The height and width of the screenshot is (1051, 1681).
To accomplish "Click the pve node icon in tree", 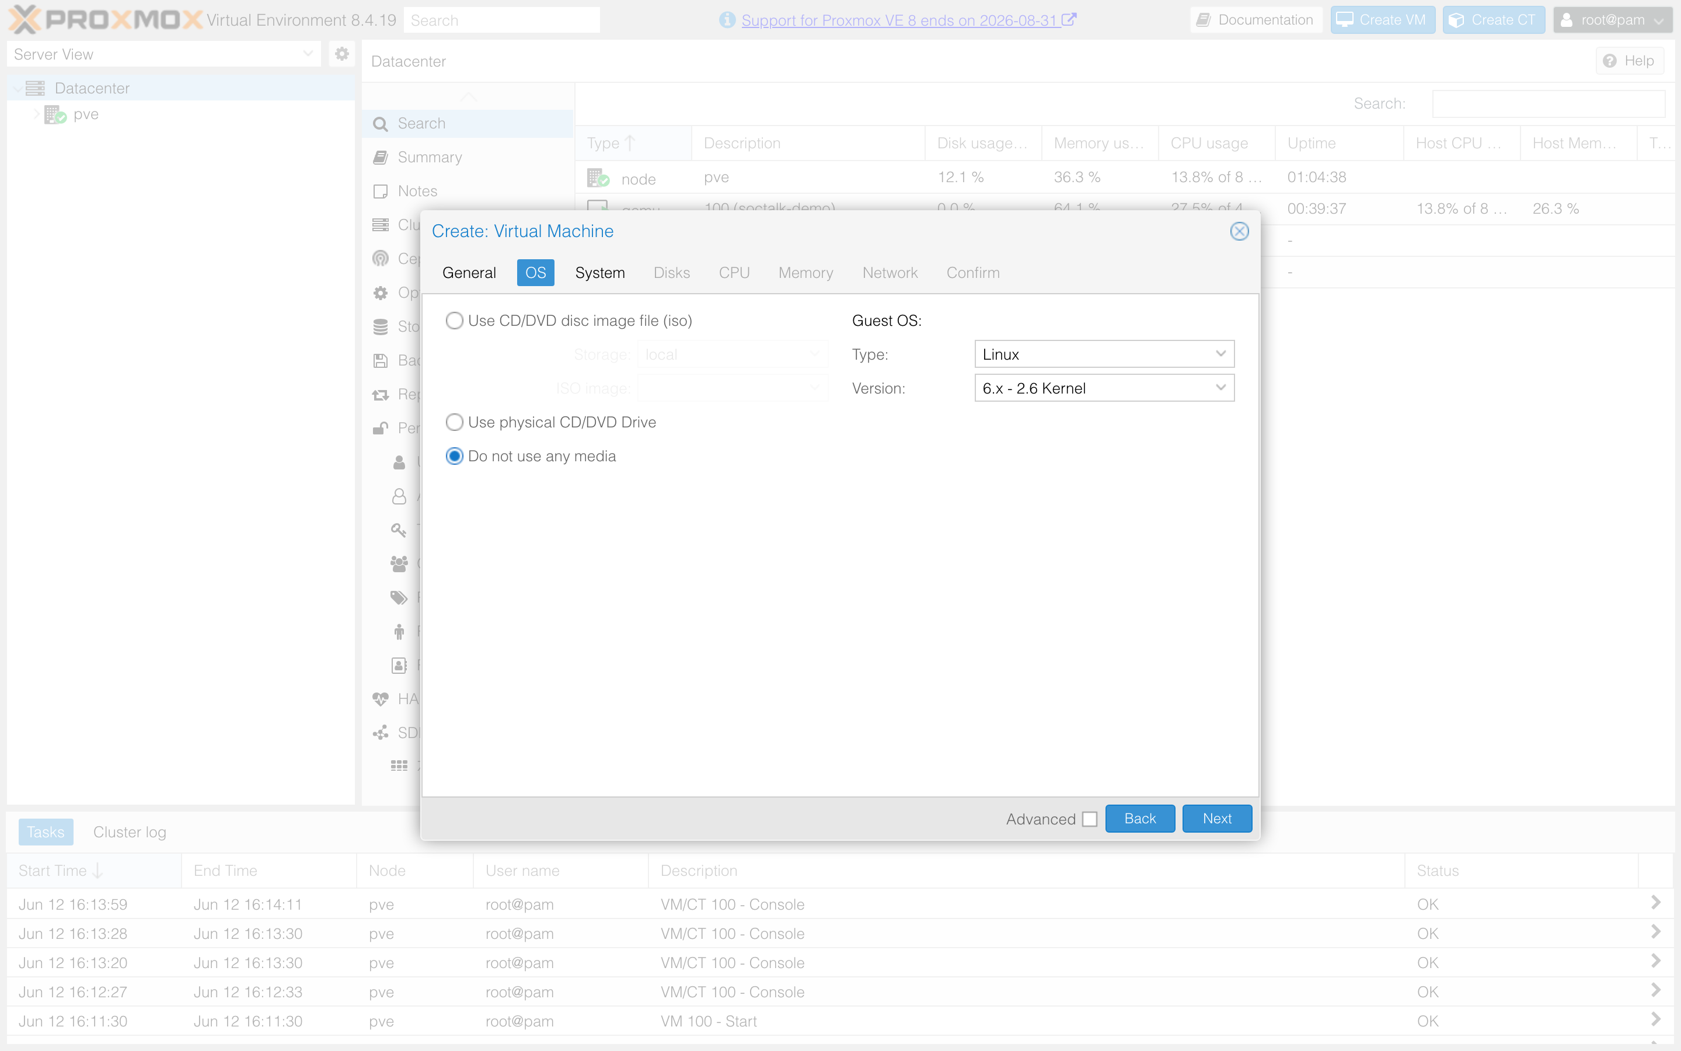I will tap(55, 114).
